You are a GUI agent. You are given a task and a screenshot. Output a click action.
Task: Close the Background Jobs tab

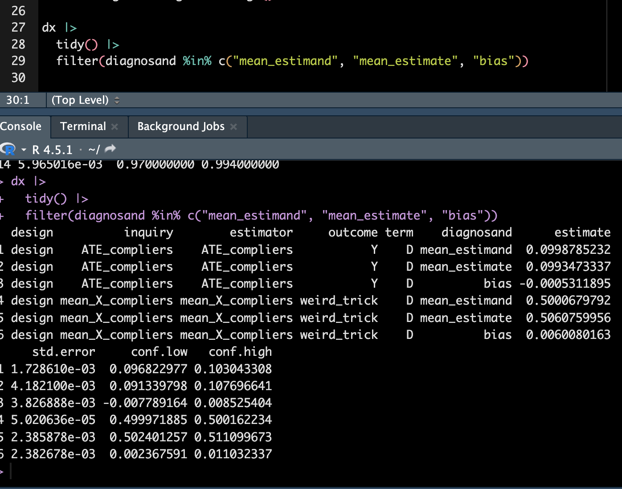click(233, 127)
